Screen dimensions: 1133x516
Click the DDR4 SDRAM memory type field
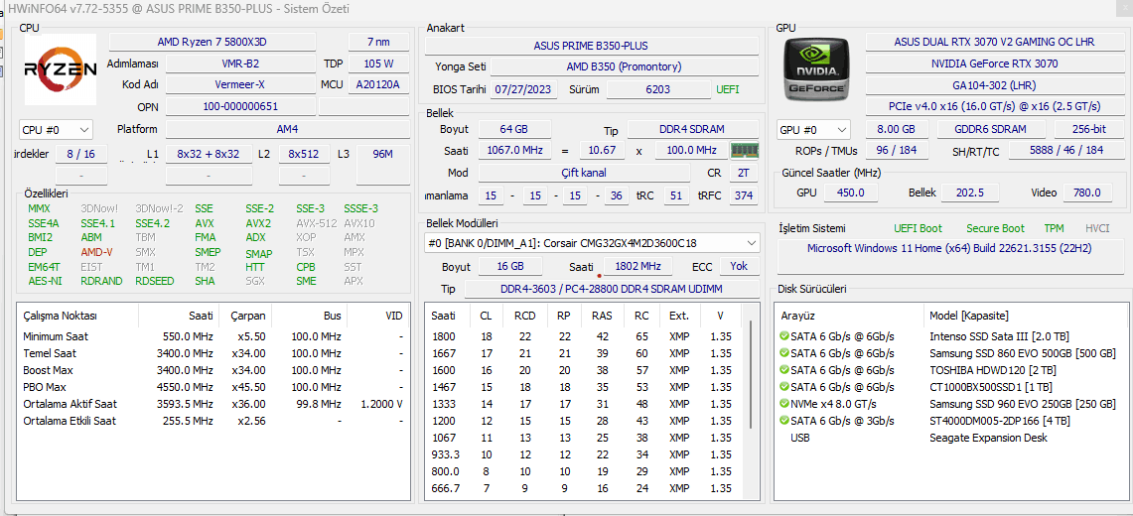tap(693, 129)
